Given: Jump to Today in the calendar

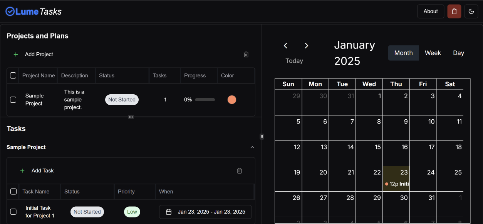Looking at the screenshot, I should coord(294,61).
